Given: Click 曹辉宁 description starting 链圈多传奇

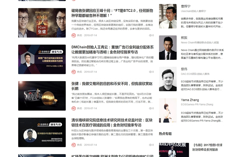Looking at the screenshot, I should pos(202,23).
